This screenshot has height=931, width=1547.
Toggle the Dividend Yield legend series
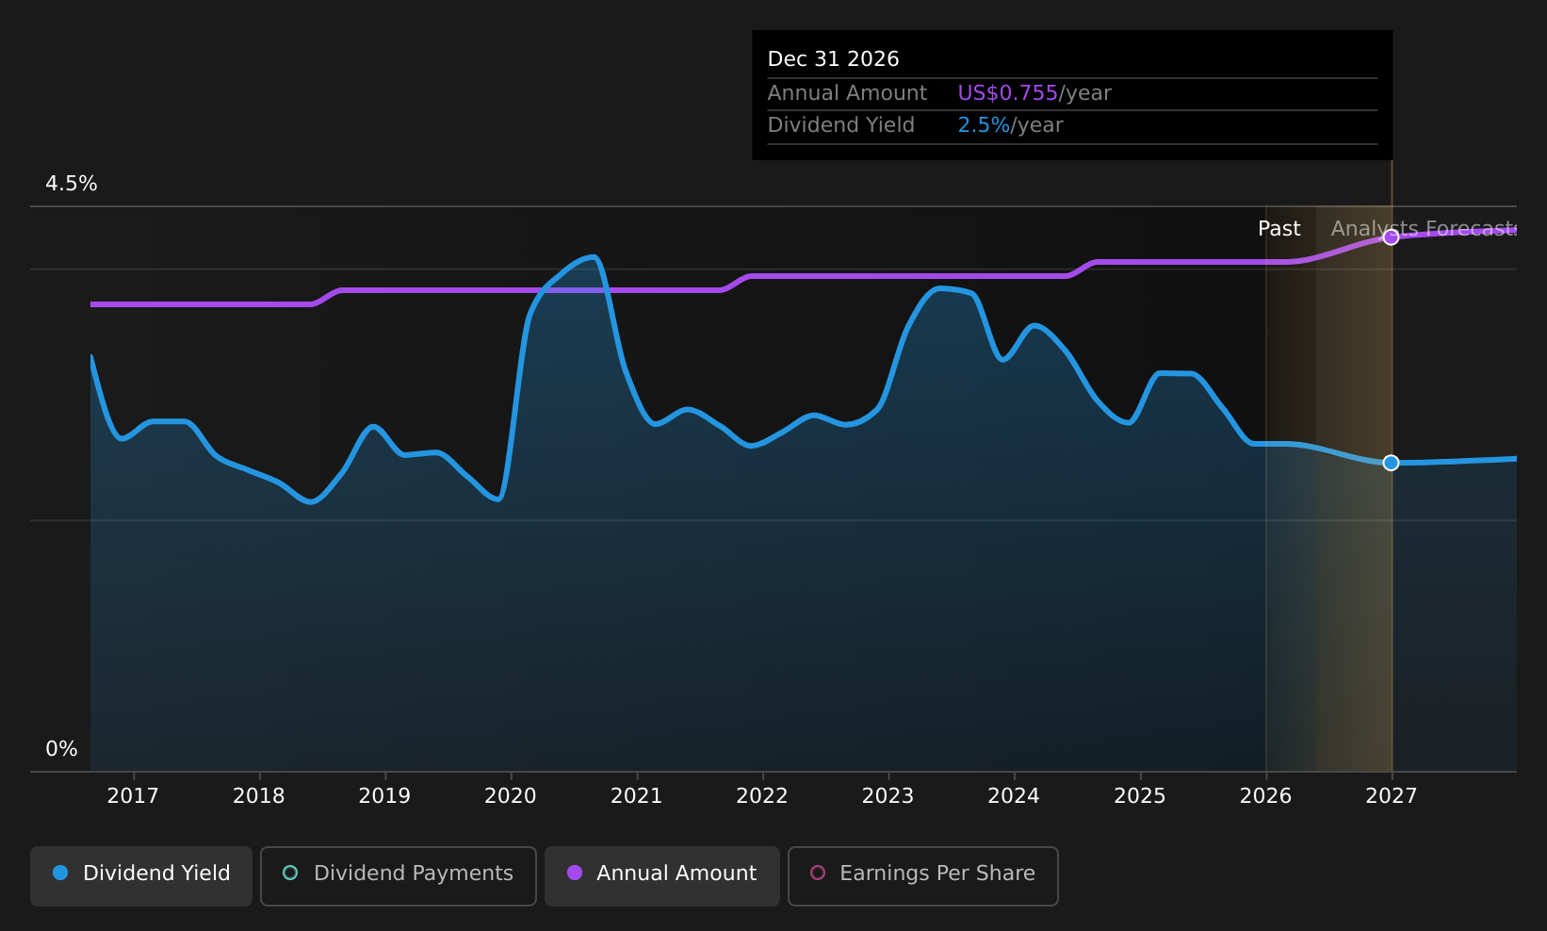tap(141, 875)
